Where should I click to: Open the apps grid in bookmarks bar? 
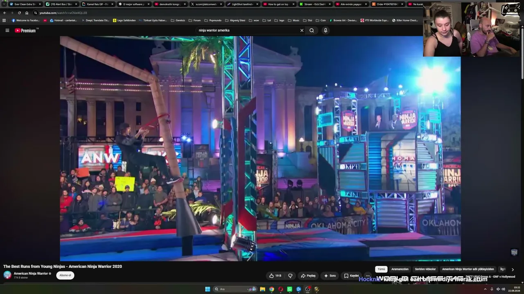[x=5, y=20]
